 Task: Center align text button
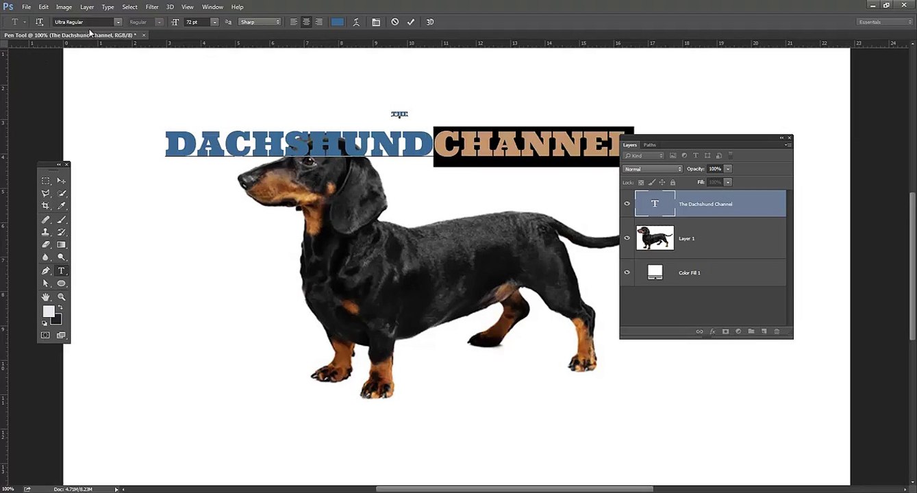(306, 22)
